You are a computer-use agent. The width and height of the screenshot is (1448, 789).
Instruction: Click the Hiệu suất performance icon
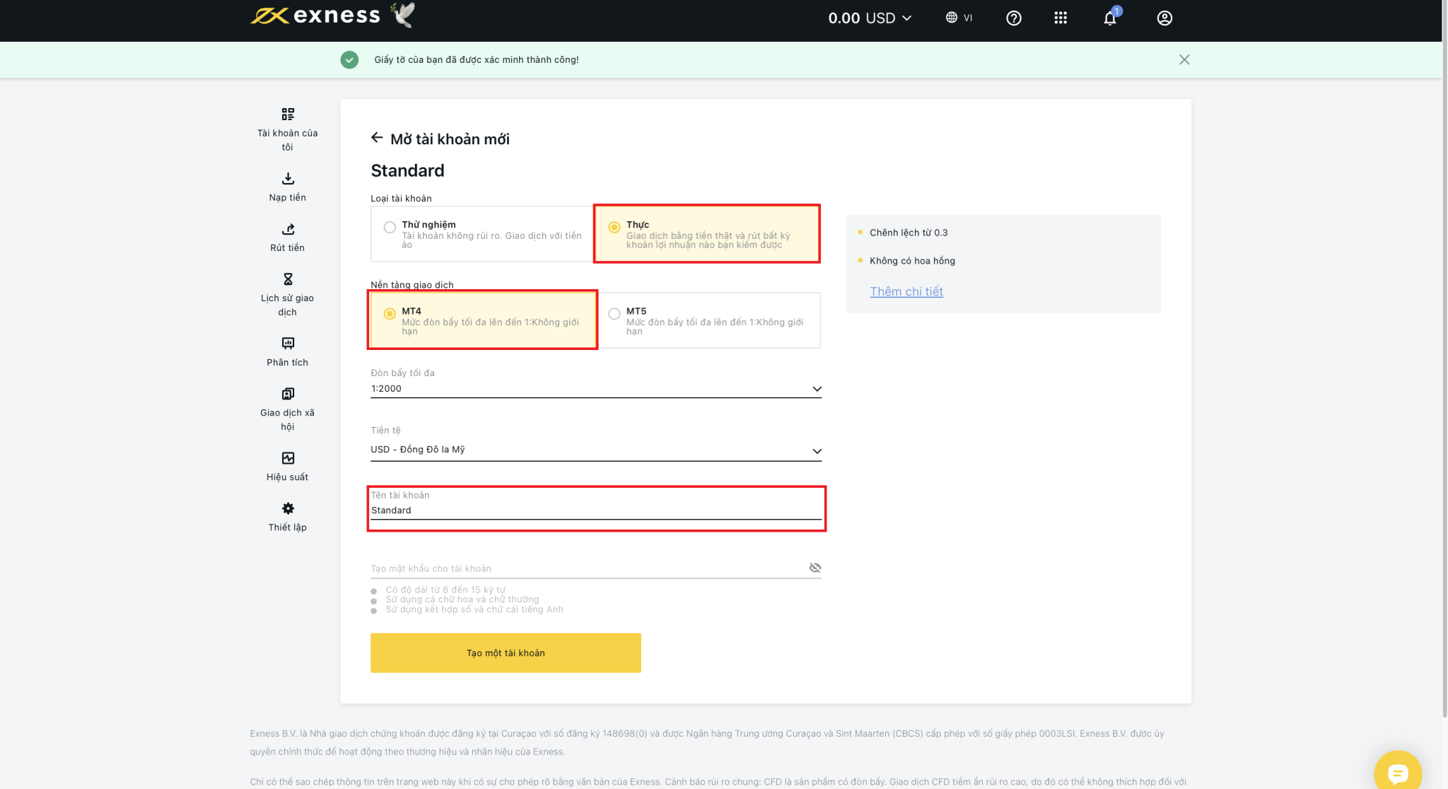coord(288,458)
